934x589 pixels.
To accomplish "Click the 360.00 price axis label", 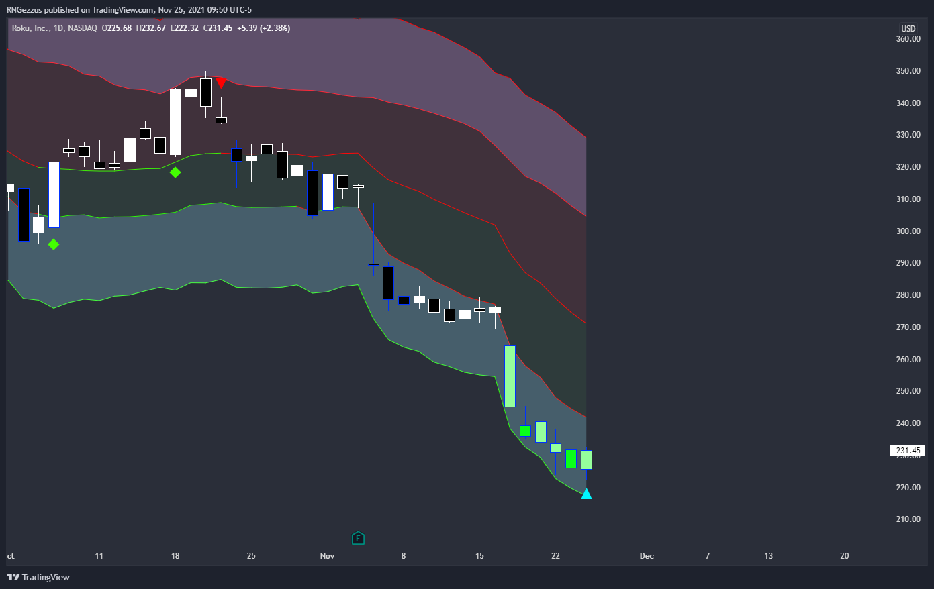I will pyautogui.click(x=908, y=39).
